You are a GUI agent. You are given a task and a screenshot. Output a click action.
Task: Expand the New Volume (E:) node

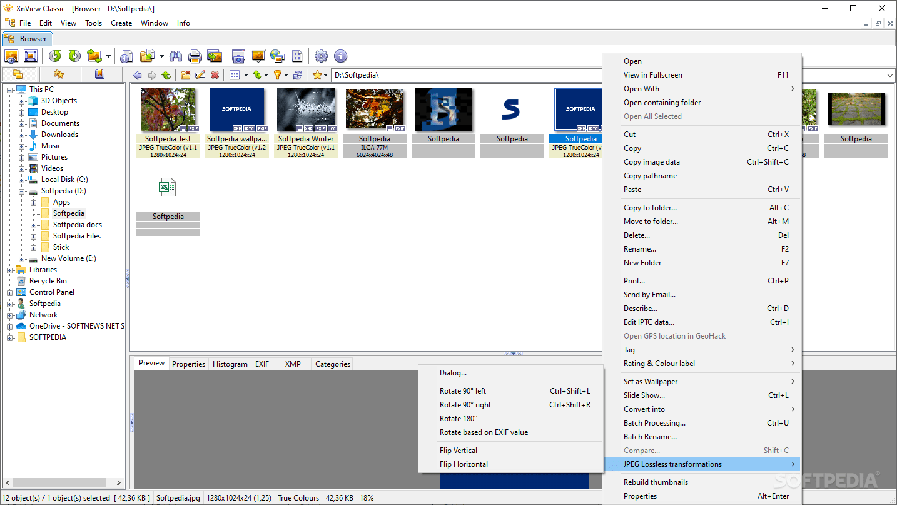pyautogui.click(x=22, y=258)
